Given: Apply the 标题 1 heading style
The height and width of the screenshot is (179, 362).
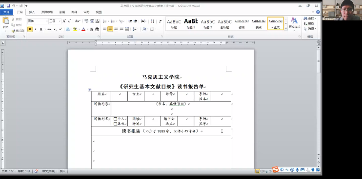Looking at the screenshot, I should (x=191, y=23).
